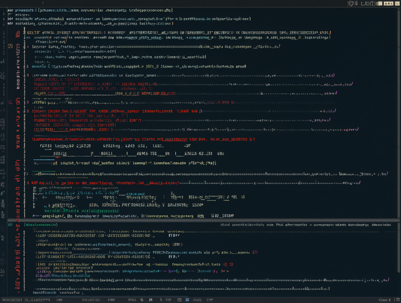
Task: Click the blue icon in the status bar
Action: coord(187,300)
